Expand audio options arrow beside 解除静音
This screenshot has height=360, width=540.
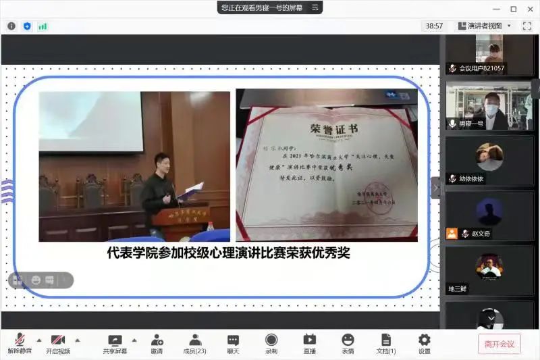pyautogui.click(x=38, y=340)
